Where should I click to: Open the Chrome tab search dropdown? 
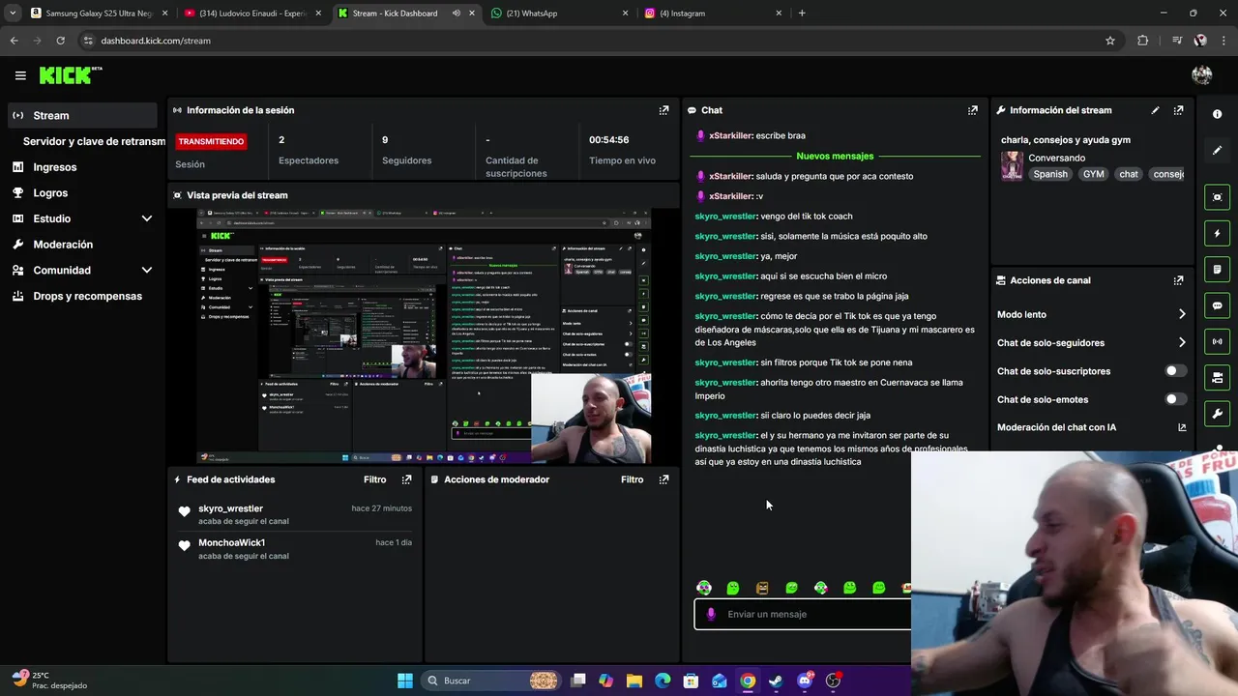coord(13,14)
